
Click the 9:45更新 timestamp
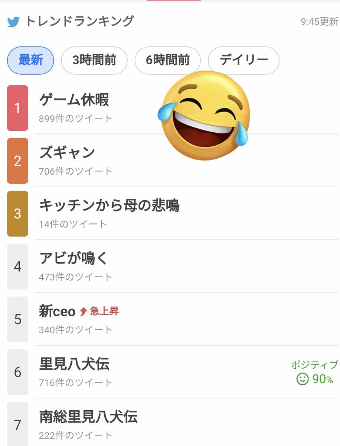tap(319, 22)
